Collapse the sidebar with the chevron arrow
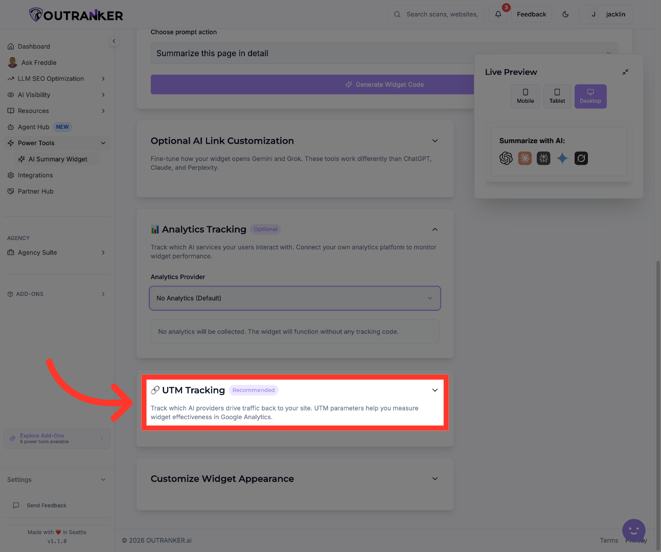Viewport: 661px width, 552px height. tap(113, 41)
